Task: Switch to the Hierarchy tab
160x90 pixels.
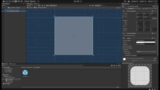Action: tap(5, 4)
